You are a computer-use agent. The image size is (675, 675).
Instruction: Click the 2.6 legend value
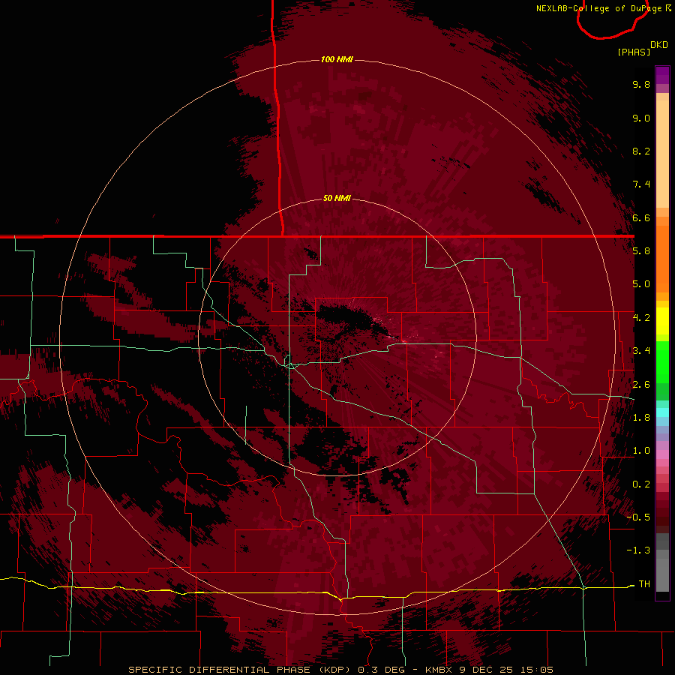641,385
